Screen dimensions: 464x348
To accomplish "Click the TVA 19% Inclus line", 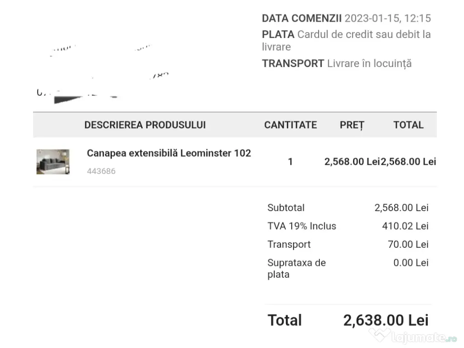I will click(302, 226).
